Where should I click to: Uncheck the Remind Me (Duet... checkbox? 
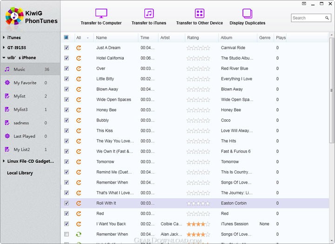click(67, 172)
